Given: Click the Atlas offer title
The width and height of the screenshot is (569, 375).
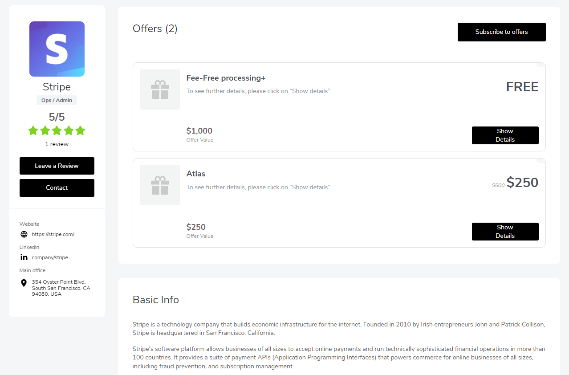Looking at the screenshot, I should [196, 174].
